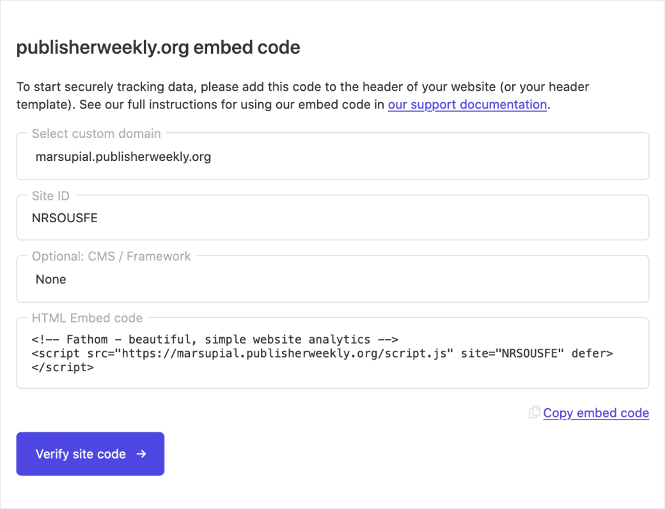Click the HTML Embed code label

click(x=88, y=318)
